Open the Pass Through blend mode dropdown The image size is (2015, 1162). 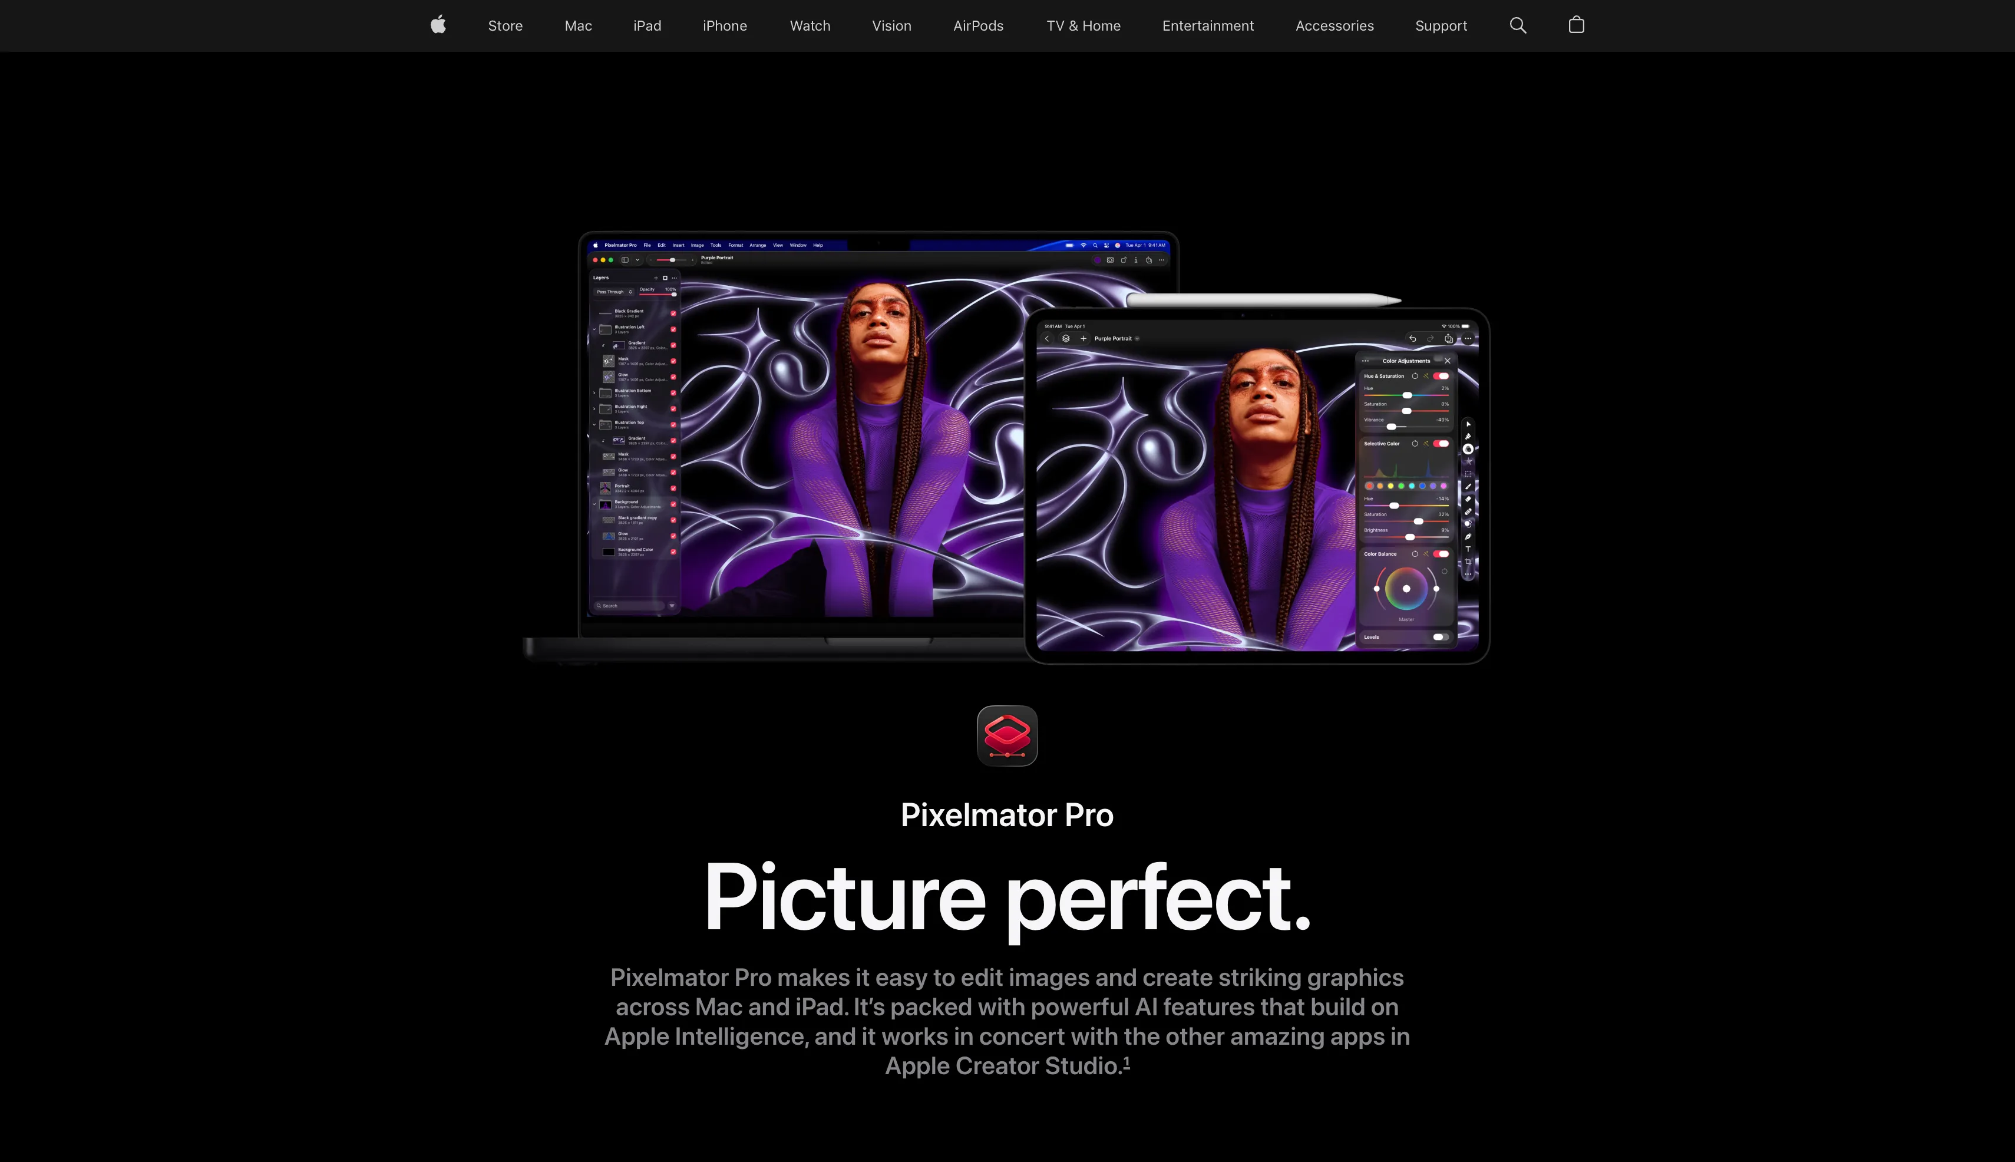coord(614,292)
